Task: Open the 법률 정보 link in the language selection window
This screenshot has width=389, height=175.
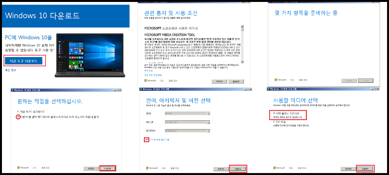Action: (x=175, y=168)
